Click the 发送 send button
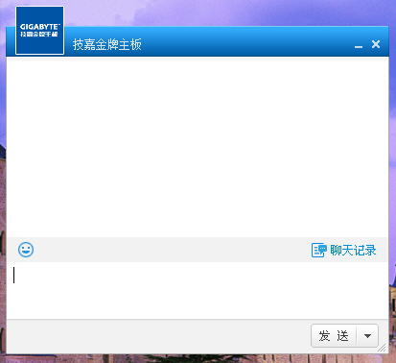The image size is (396, 363). pyautogui.click(x=334, y=336)
